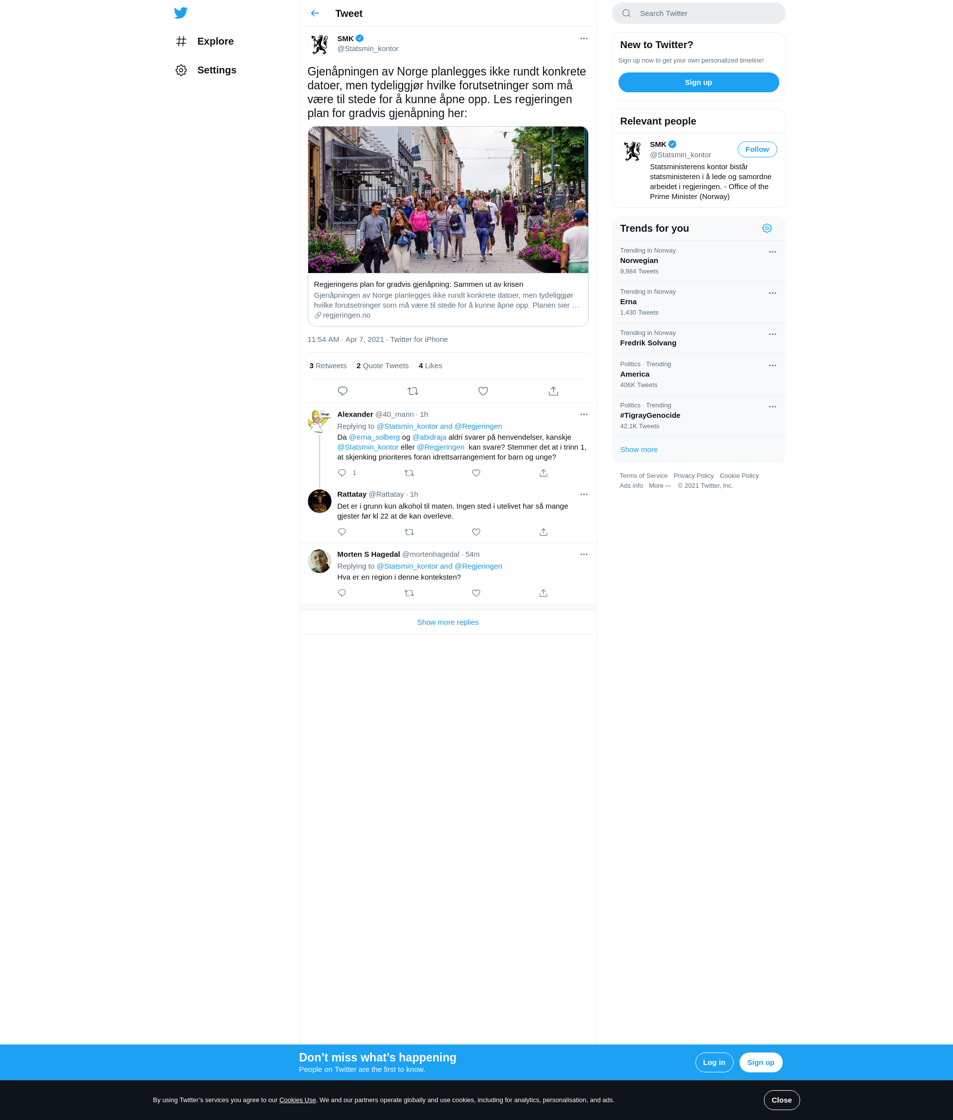Image resolution: width=953 pixels, height=1120 pixels.
Task: Expand the More footer menu
Action: pyautogui.click(x=659, y=485)
